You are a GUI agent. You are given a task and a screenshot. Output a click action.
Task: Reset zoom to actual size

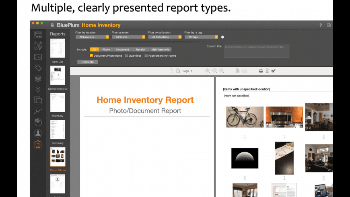[x=215, y=71]
